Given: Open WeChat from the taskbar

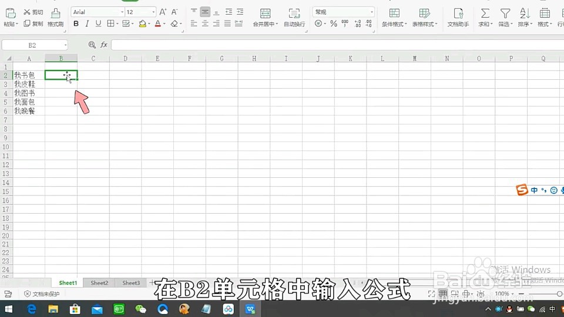Looking at the screenshot, I should [140, 309].
